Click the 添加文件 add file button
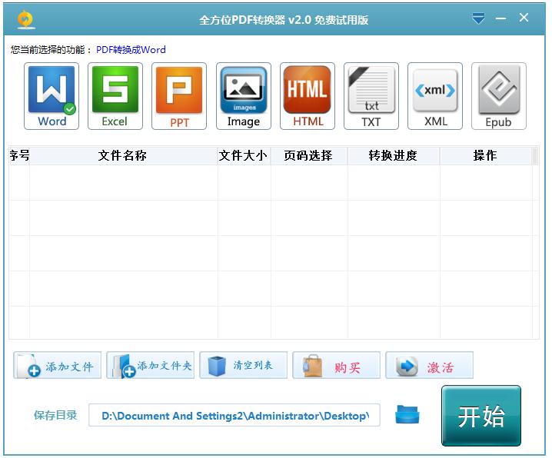This screenshot has width=552, height=458. pyautogui.click(x=58, y=366)
